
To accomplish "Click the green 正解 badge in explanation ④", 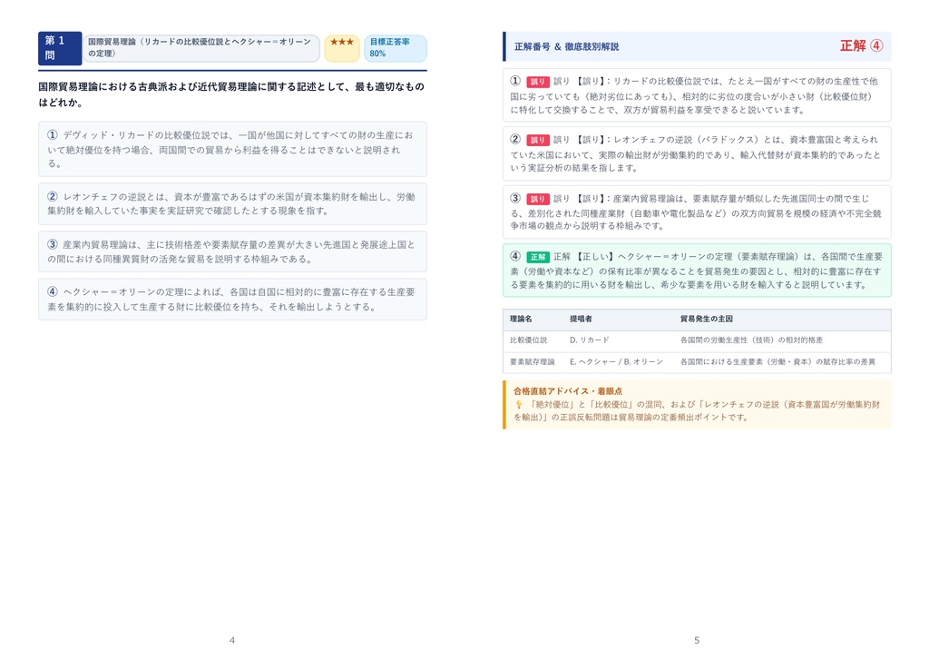I will (538, 257).
